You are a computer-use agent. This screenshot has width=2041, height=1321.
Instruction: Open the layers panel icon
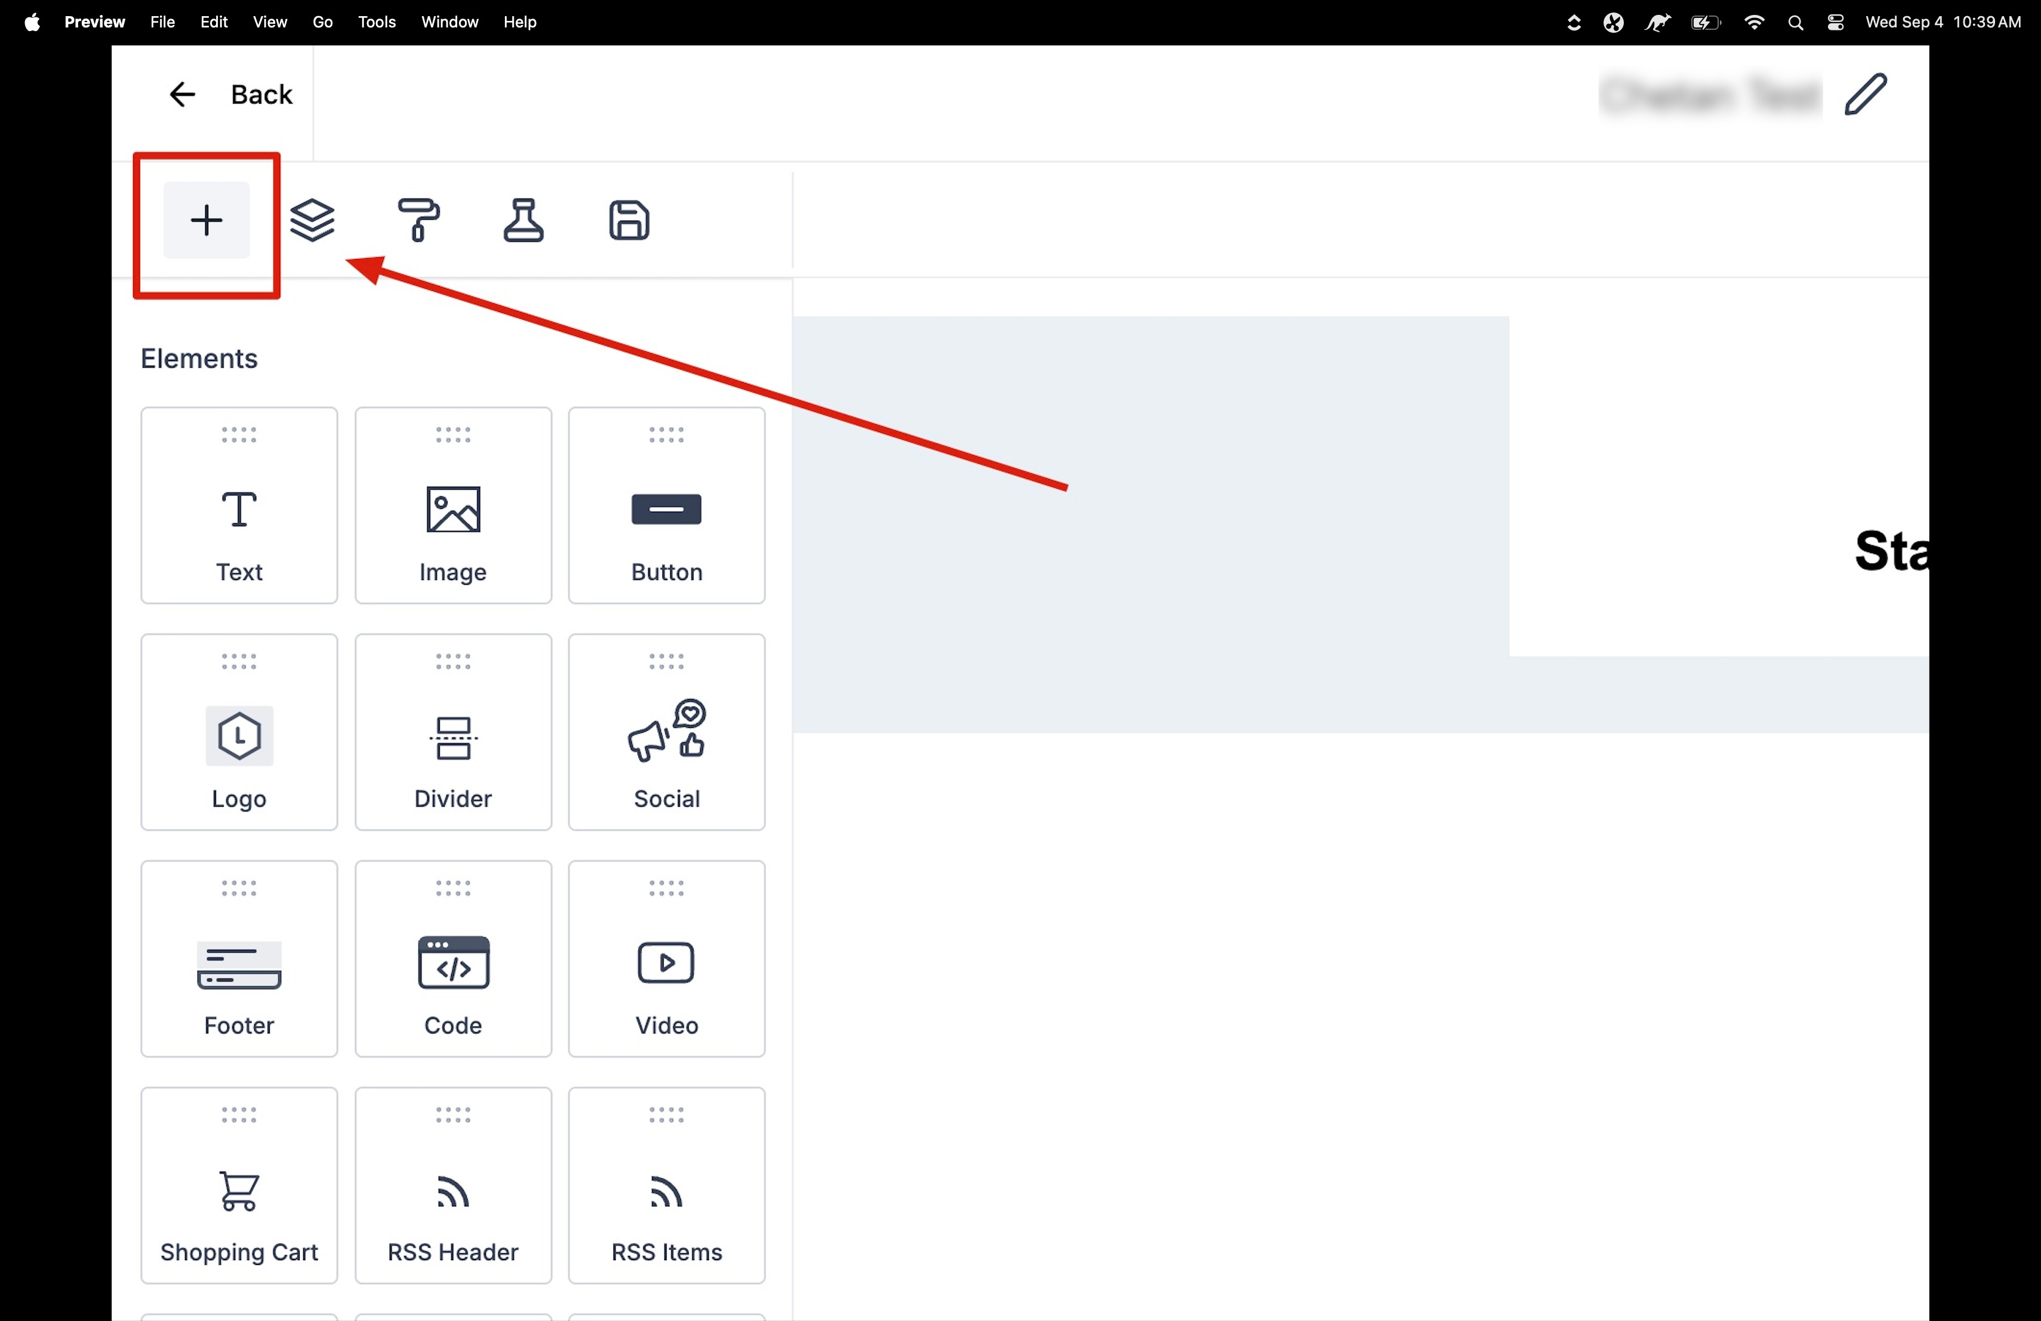312,220
